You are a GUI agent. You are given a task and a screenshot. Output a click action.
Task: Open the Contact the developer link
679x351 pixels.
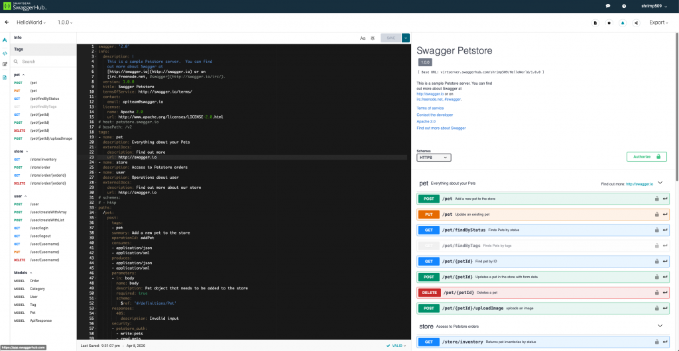[435, 115]
